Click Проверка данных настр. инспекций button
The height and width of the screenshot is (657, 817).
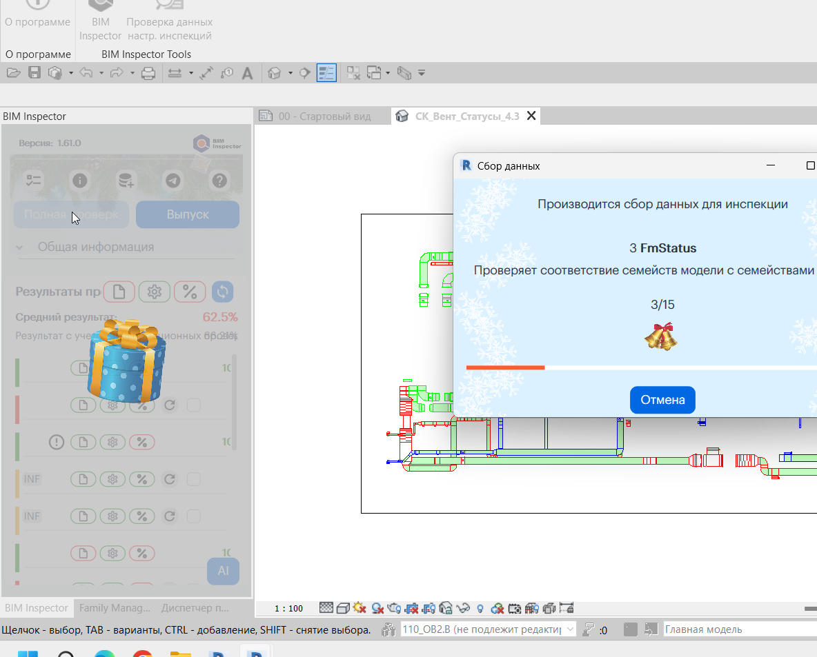coord(169,22)
